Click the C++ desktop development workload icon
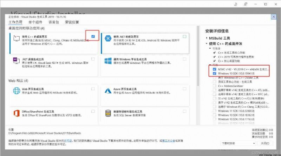 [16, 38]
